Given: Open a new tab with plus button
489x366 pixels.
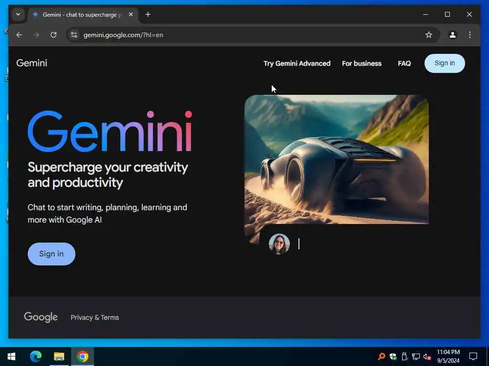Looking at the screenshot, I should tap(148, 14).
